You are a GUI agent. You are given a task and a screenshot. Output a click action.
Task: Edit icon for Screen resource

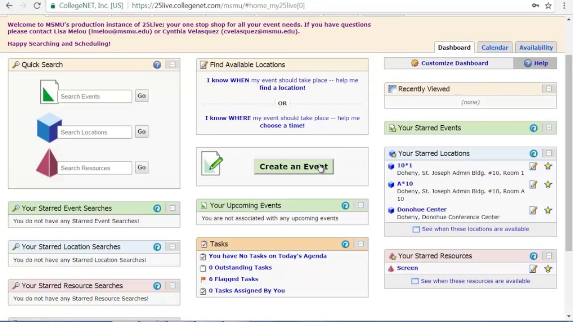(x=533, y=269)
